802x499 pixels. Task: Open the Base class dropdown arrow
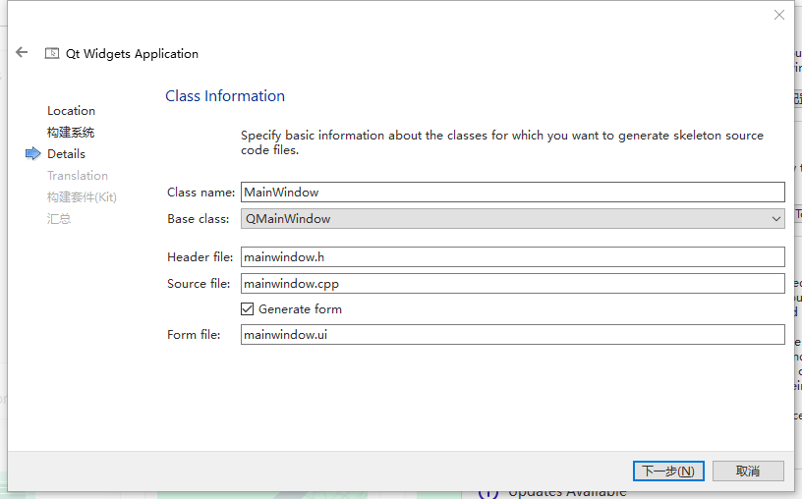click(775, 219)
